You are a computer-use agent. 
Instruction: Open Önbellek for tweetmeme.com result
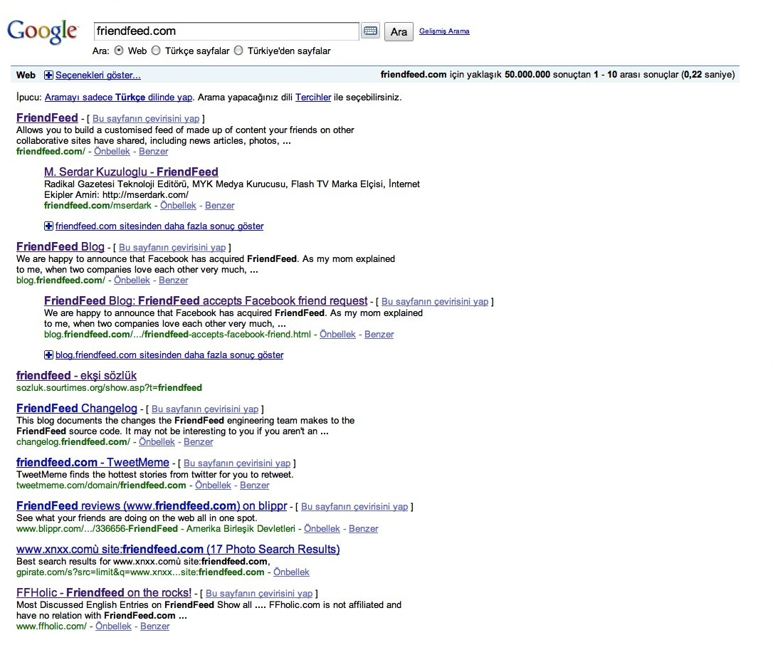pos(213,486)
